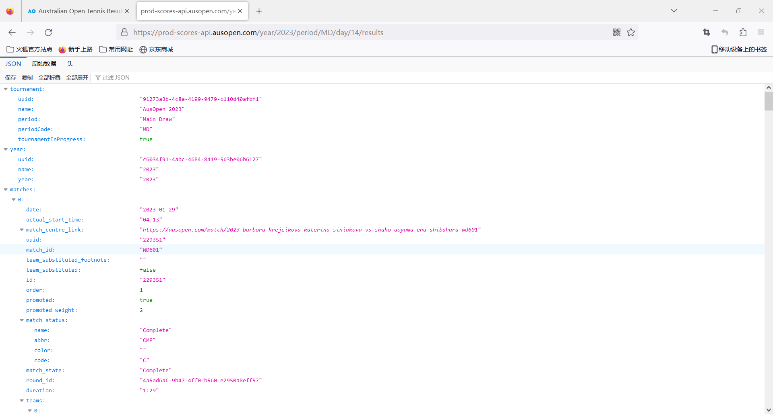Collapse the matches node

[x=6, y=190]
